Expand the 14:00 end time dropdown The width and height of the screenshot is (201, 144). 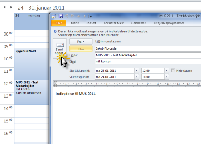(x=167, y=77)
